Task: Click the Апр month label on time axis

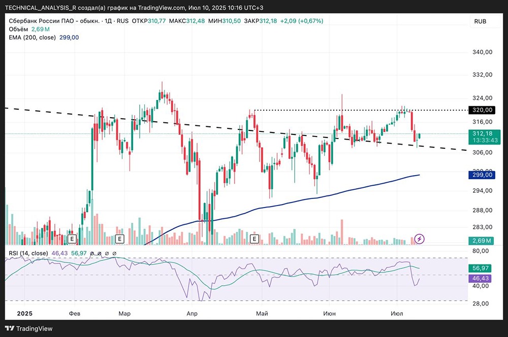Action: tap(192, 313)
